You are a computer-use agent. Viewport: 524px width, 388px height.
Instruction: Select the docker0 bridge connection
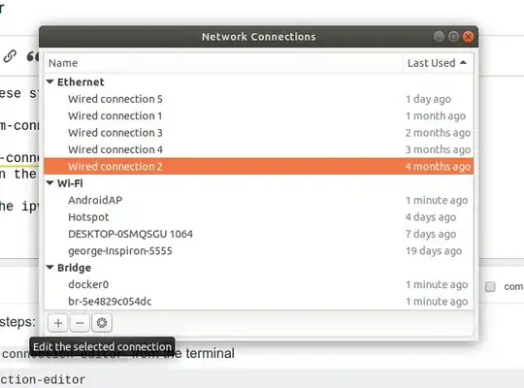tap(259, 284)
